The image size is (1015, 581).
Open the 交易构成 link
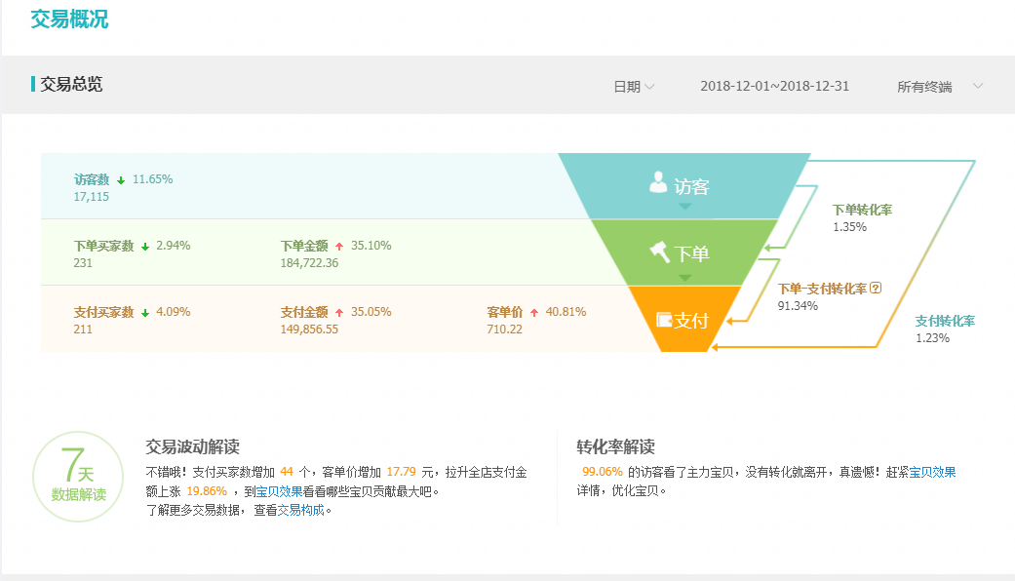click(x=301, y=510)
